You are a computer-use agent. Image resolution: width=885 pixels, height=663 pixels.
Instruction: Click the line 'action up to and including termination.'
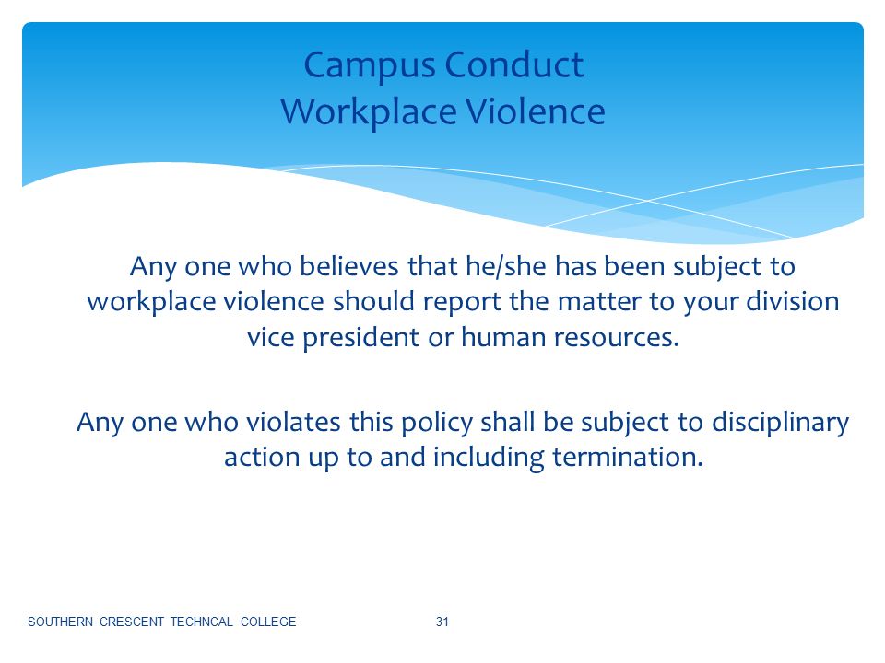pyautogui.click(x=464, y=458)
